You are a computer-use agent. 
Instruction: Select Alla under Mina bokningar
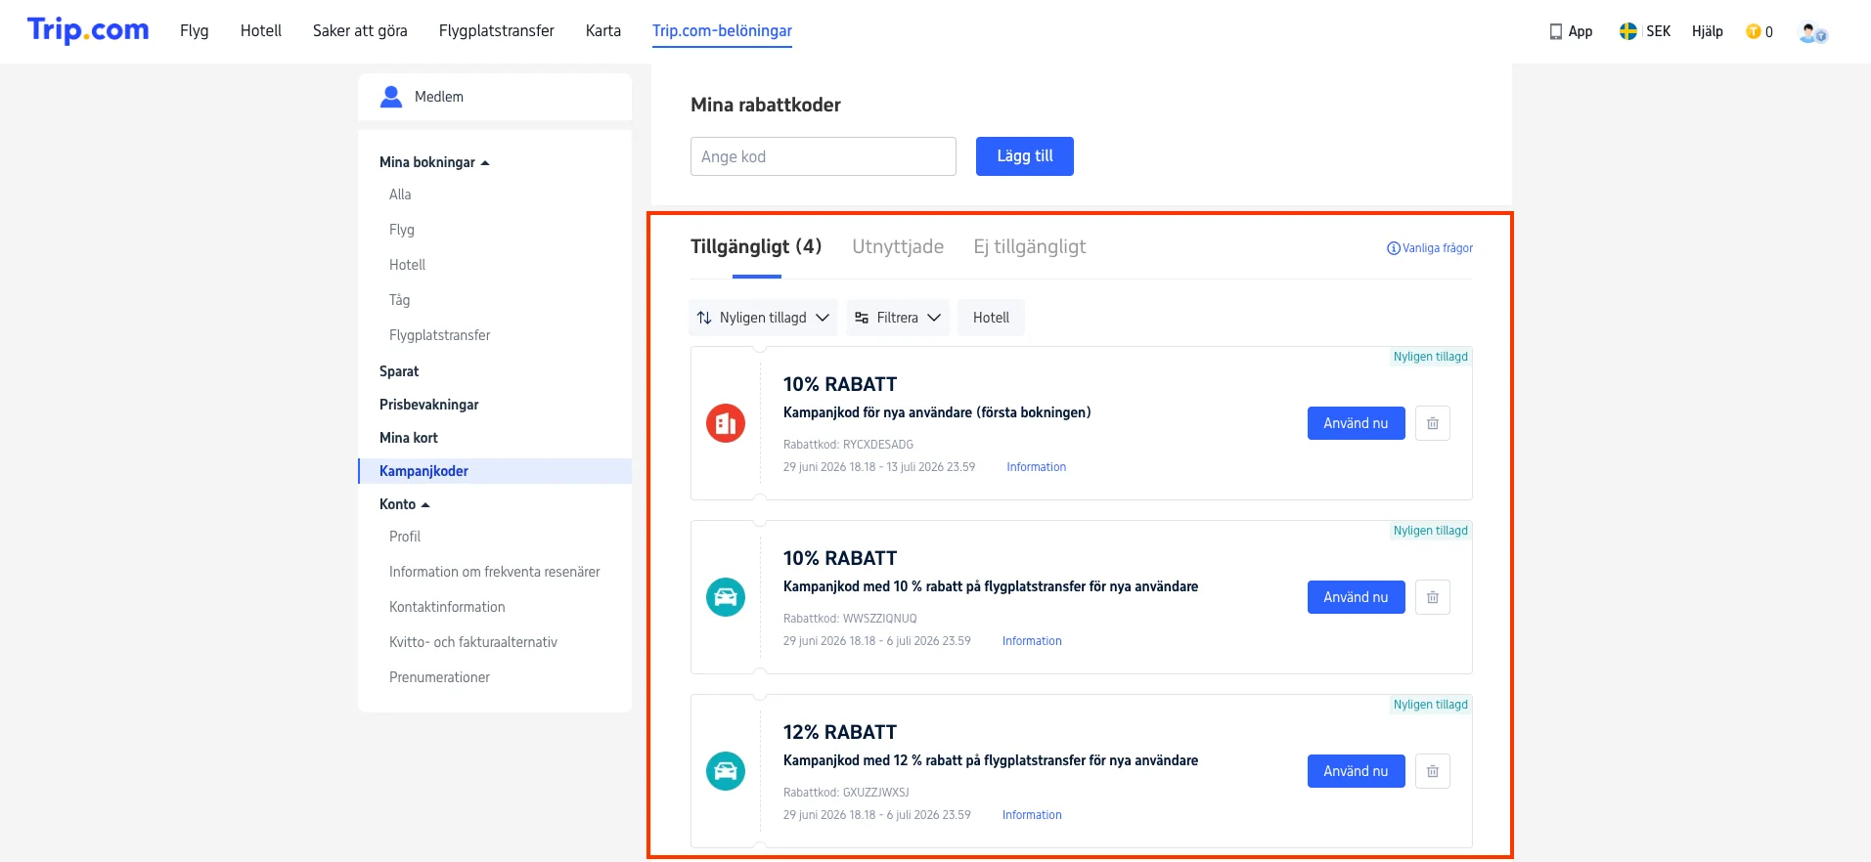[400, 194]
